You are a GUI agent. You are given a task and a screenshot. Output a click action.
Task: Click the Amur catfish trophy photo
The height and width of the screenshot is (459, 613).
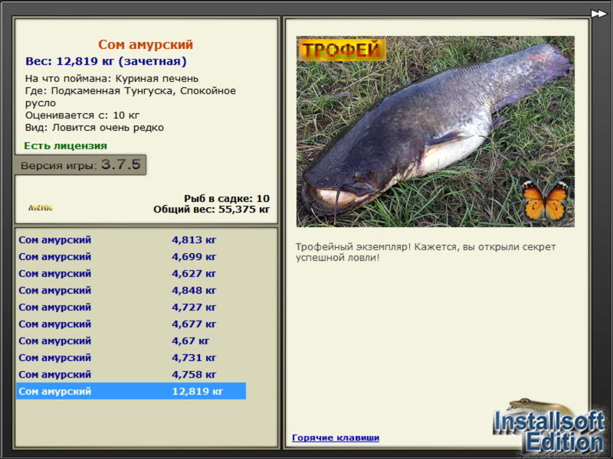[x=435, y=132]
